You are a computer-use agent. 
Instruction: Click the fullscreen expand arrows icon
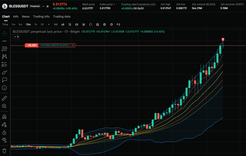click(x=118, y=25)
